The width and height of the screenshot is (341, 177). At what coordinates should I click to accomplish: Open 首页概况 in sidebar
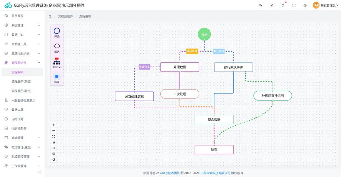tap(22, 16)
